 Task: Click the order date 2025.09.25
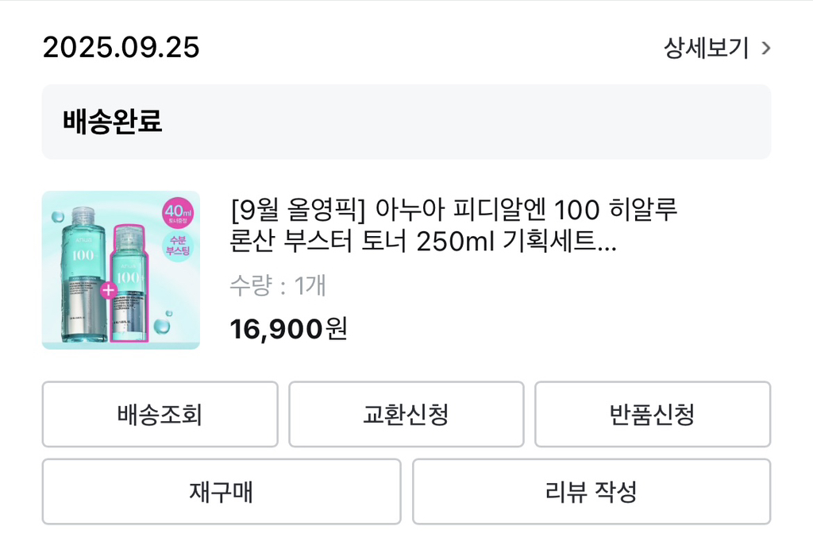[x=121, y=48]
